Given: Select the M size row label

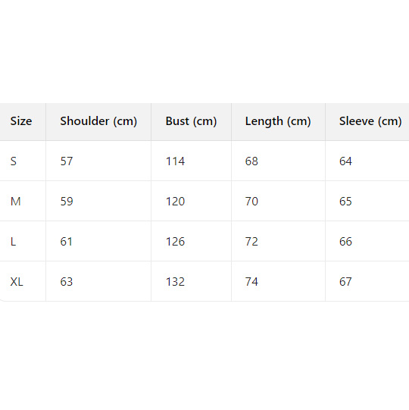Looking at the screenshot, I should pyautogui.click(x=15, y=202).
